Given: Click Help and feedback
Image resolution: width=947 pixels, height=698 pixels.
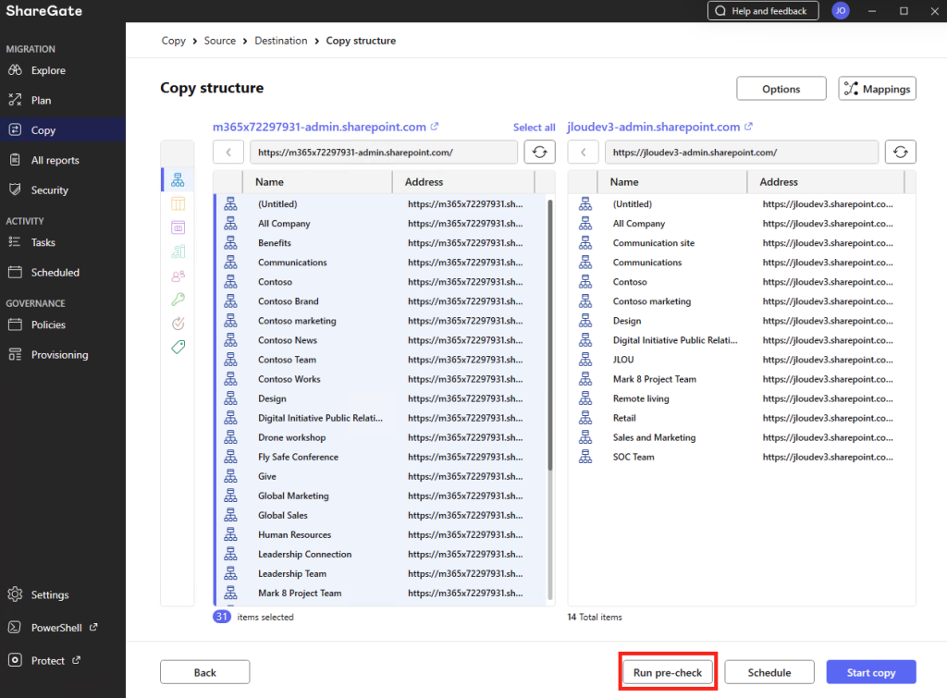Looking at the screenshot, I should tap(763, 11).
